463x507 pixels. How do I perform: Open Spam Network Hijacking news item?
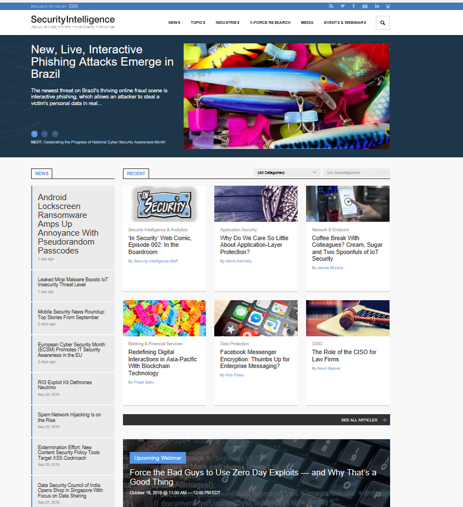click(70, 417)
